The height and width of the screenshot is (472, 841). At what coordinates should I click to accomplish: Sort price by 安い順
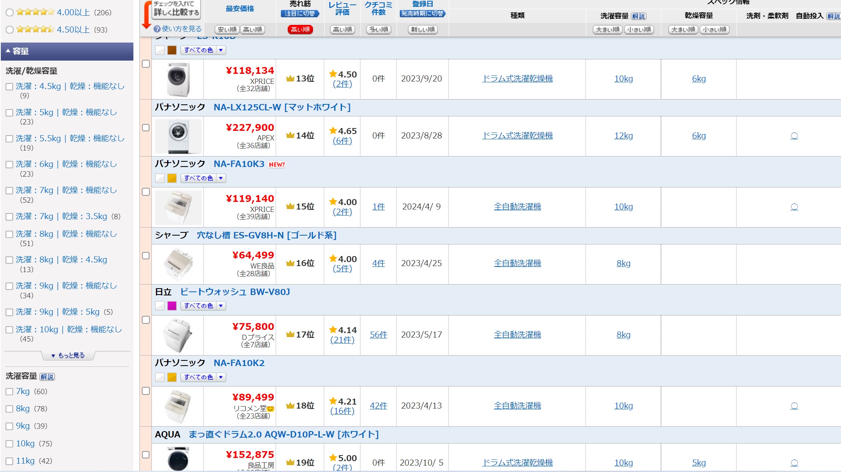click(227, 30)
